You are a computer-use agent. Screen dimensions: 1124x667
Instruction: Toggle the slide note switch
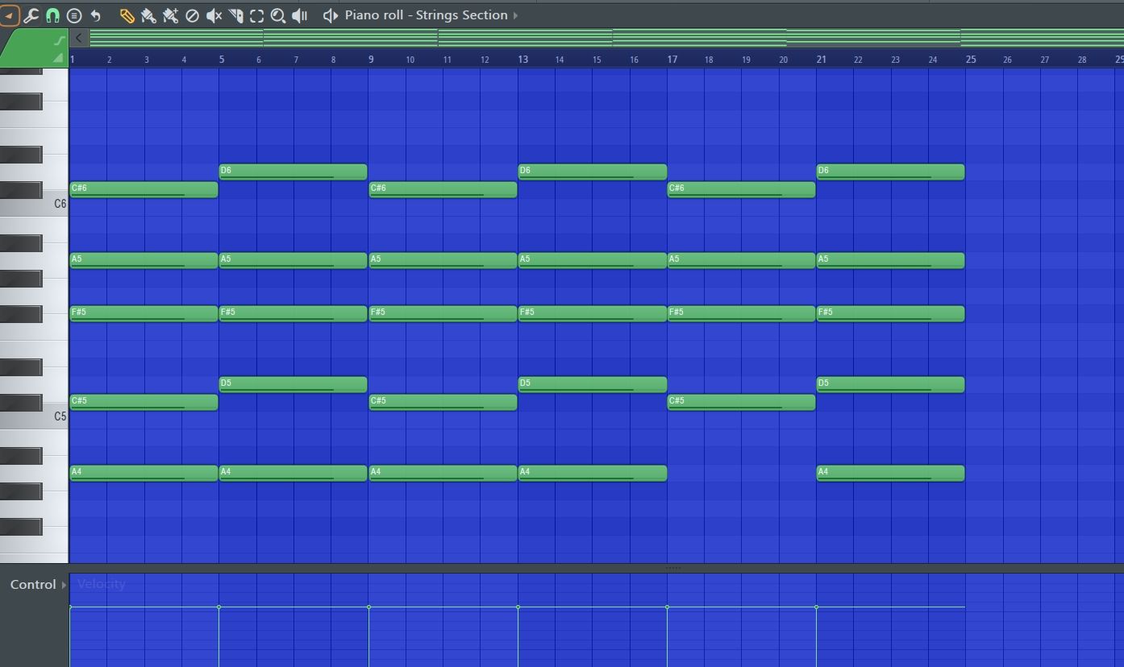(59, 39)
